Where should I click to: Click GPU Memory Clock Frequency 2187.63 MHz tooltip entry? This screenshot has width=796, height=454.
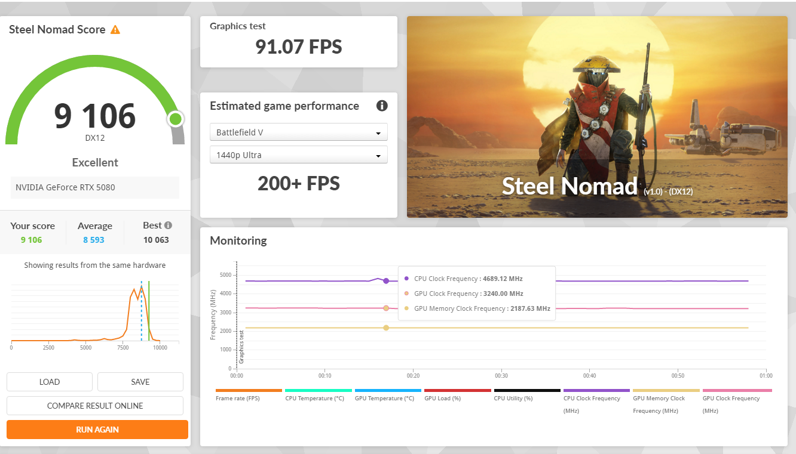(477, 308)
